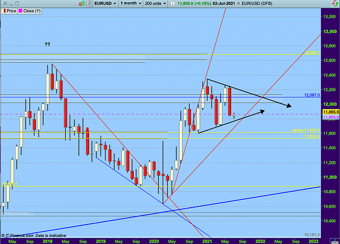This screenshot has height=244, width=340.
Task: Click the 12,680.7 yellow level label
Action: (x=312, y=53)
